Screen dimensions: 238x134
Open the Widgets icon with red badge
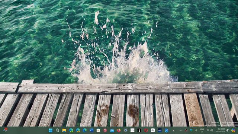coord(5,130)
